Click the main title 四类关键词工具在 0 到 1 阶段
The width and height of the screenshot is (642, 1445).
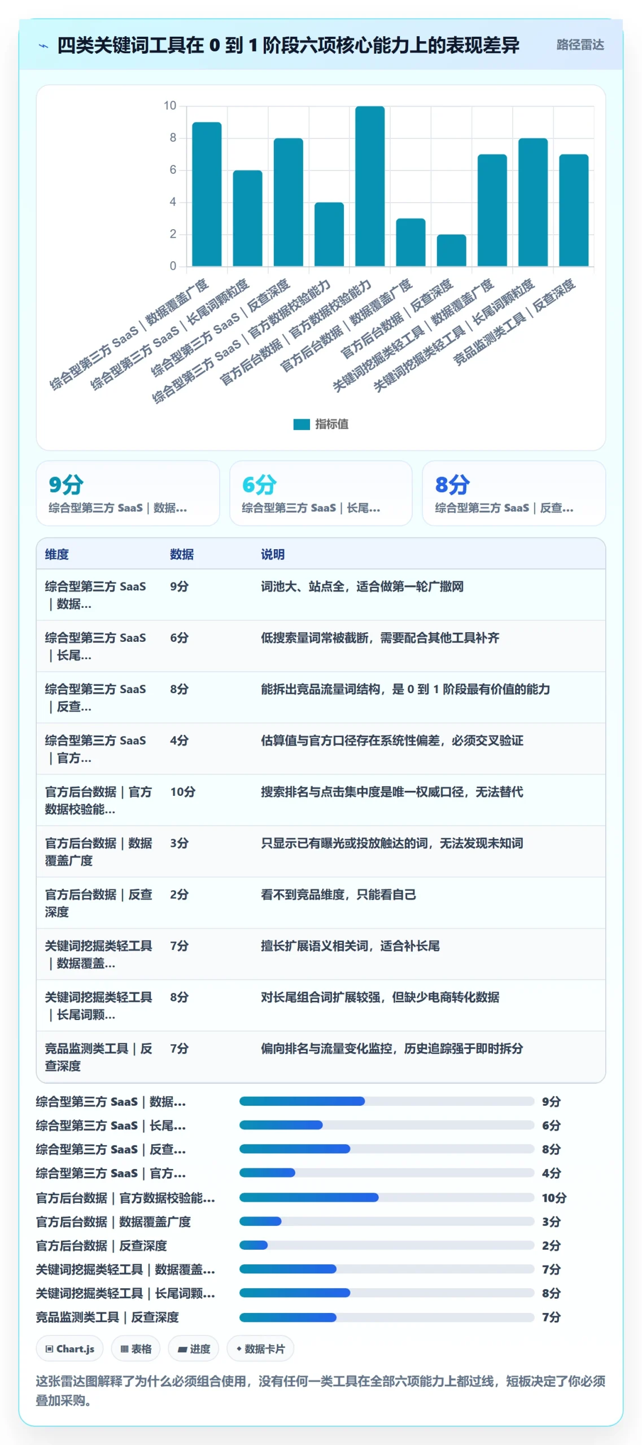pos(288,45)
